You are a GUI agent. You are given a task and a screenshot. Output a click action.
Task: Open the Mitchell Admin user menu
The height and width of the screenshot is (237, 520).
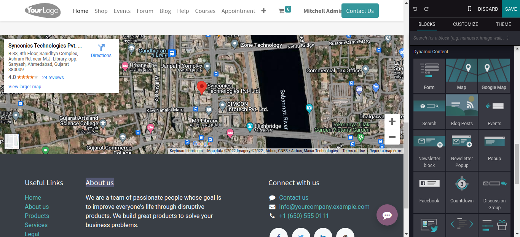pyautogui.click(x=322, y=11)
